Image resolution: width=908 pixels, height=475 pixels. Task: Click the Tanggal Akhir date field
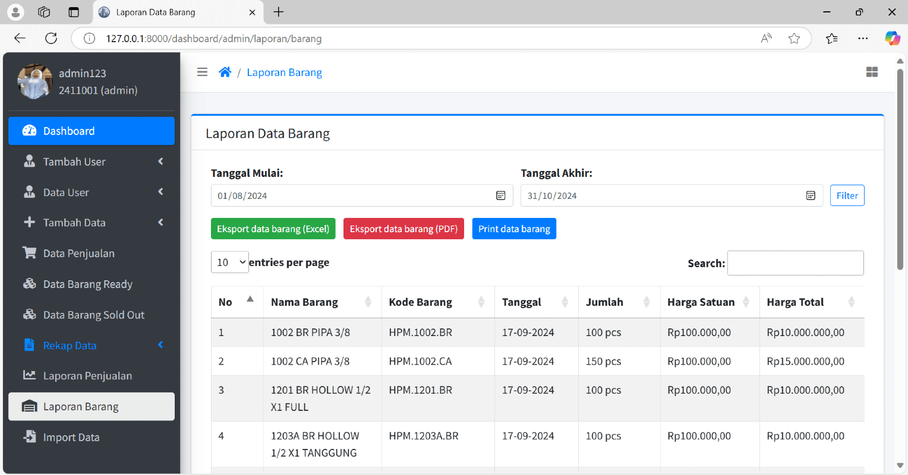coord(671,195)
